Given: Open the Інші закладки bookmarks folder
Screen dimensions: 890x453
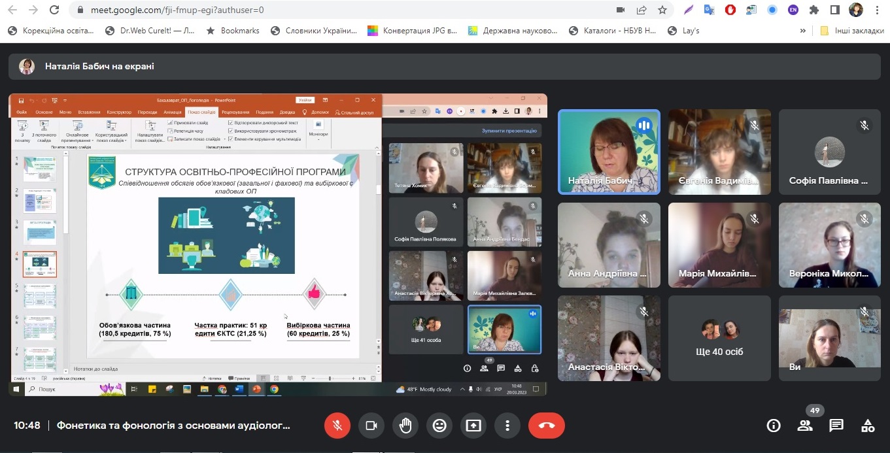Looking at the screenshot, I should 853,30.
